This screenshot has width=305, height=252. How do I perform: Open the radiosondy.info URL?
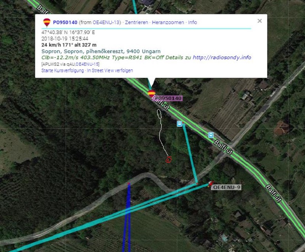point(222,57)
